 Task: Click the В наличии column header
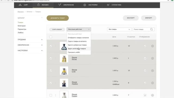(131, 37)
